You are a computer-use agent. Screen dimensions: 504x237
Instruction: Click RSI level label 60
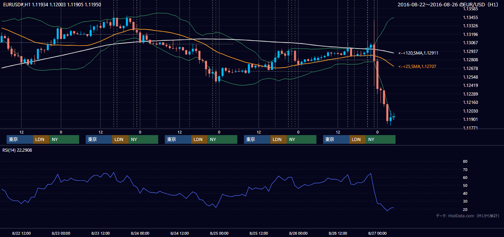tap(465, 177)
